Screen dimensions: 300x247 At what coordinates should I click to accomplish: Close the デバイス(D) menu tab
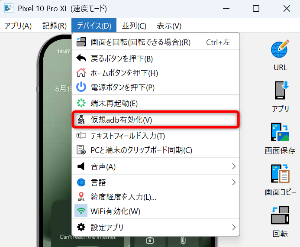(x=94, y=26)
